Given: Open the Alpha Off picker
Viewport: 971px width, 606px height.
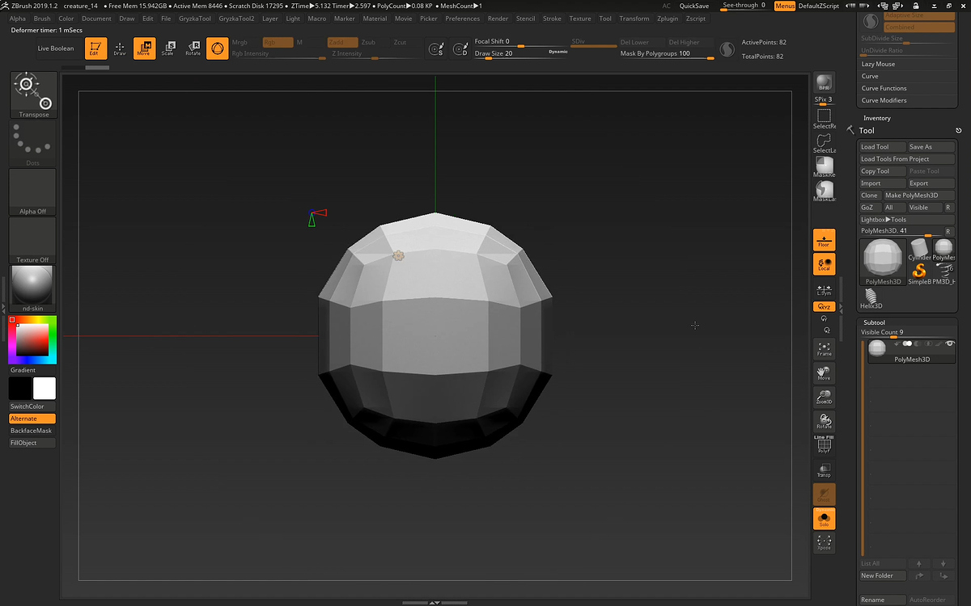Looking at the screenshot, I should click(x=33, y=192).
